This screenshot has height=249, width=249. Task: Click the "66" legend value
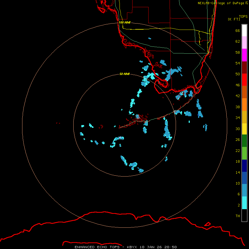[238, 30]
